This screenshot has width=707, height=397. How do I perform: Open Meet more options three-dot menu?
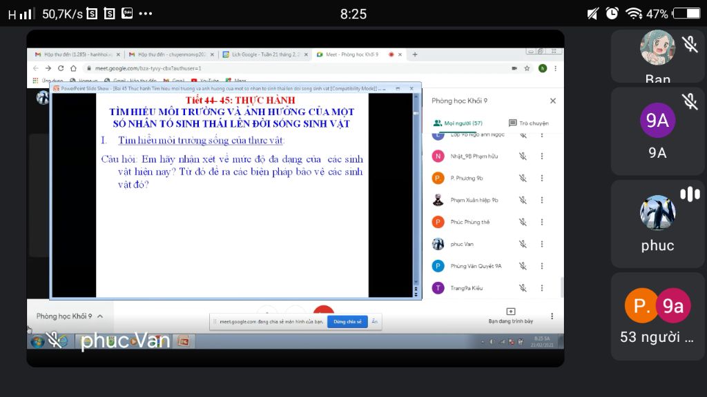click(552, 316)
